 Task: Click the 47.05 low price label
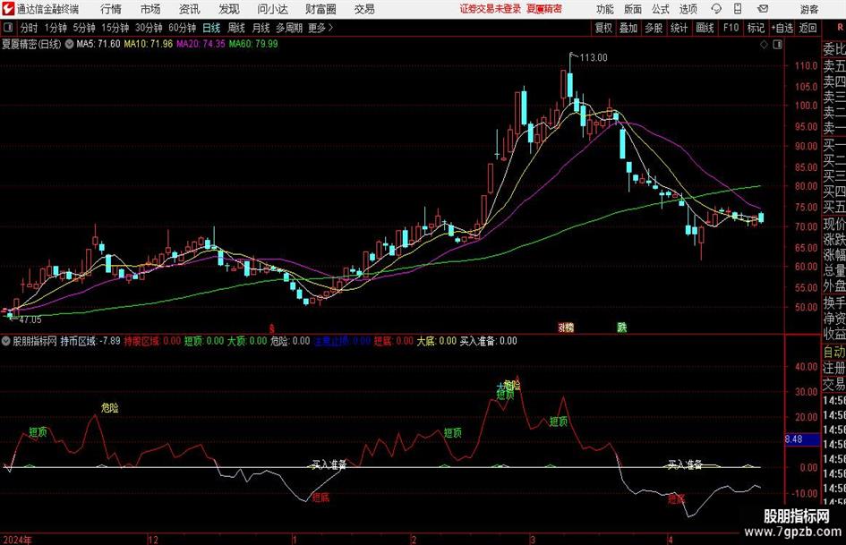30,319
